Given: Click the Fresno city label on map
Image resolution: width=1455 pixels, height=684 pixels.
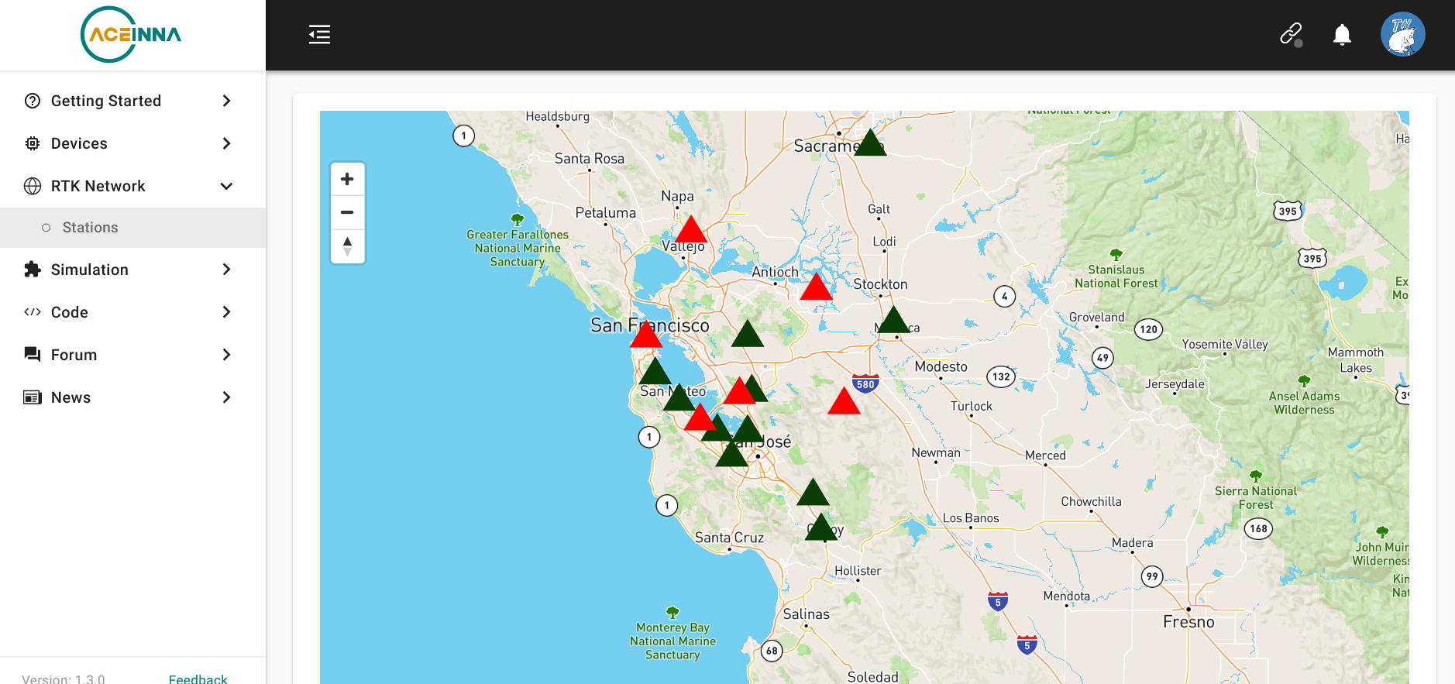Looking at the screenshot, I should pos(1188,622).
